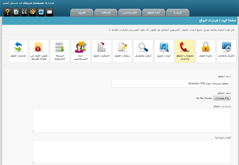This screenshot has height=165, width=239.
Task: Open البحث والتعديل magnifier icon
Action: pos(143,51)
